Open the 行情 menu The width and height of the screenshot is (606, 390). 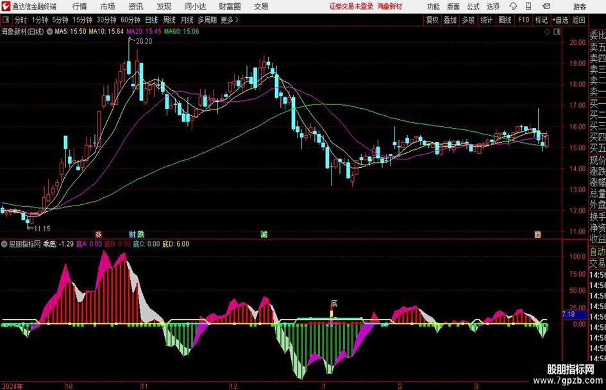[80, 6]
